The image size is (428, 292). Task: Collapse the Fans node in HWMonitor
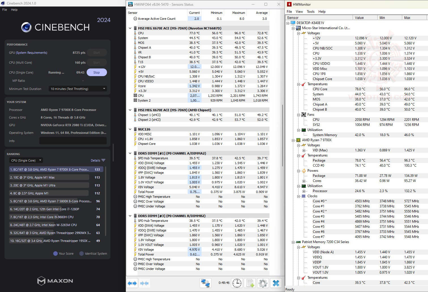coord(299,115)
